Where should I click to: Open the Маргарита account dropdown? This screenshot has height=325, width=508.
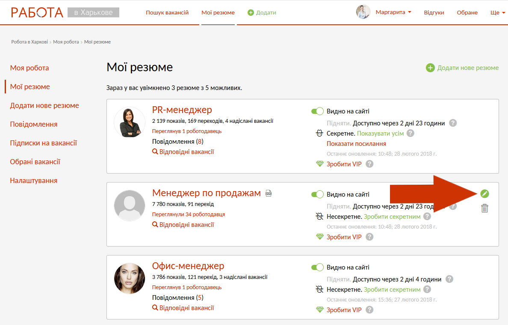point(393,12)
